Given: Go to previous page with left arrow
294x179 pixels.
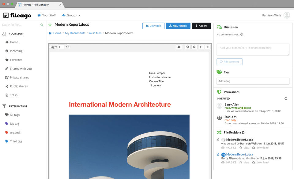Looking at the screenshot, I should [201, 47].
